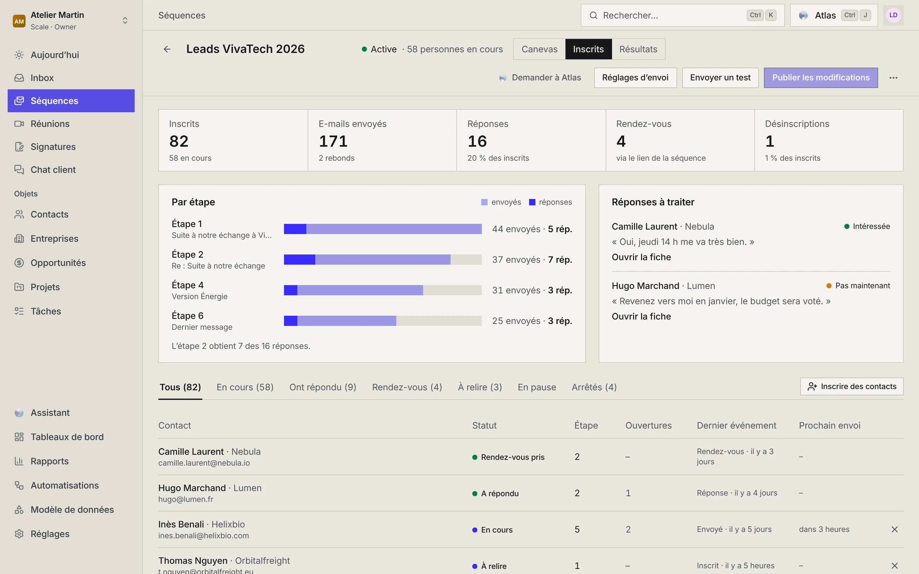Image resolution: width=919 pixels, height=574 pixels.
Task: Click the back arrow beside Leads VivaTech 2026
Action: point(167,49)
